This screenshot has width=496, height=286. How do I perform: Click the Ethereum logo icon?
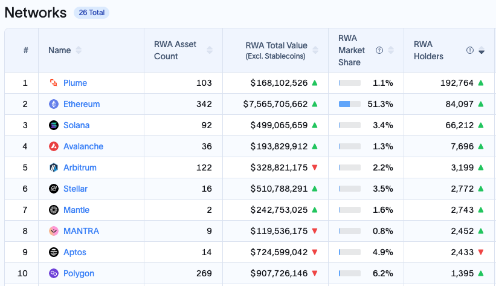[x=54, y=104]
